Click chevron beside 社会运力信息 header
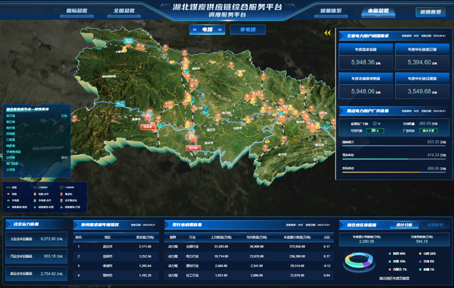This screenshot has width=454, height=288. point(8,224)
